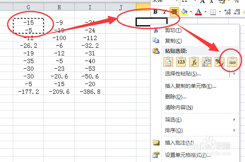Screen dimensions: 245x162
Task: Click cell containing -53
Action: coord(90,69)
